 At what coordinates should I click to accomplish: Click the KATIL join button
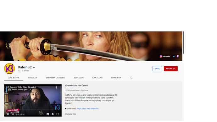tap(157, 69)
